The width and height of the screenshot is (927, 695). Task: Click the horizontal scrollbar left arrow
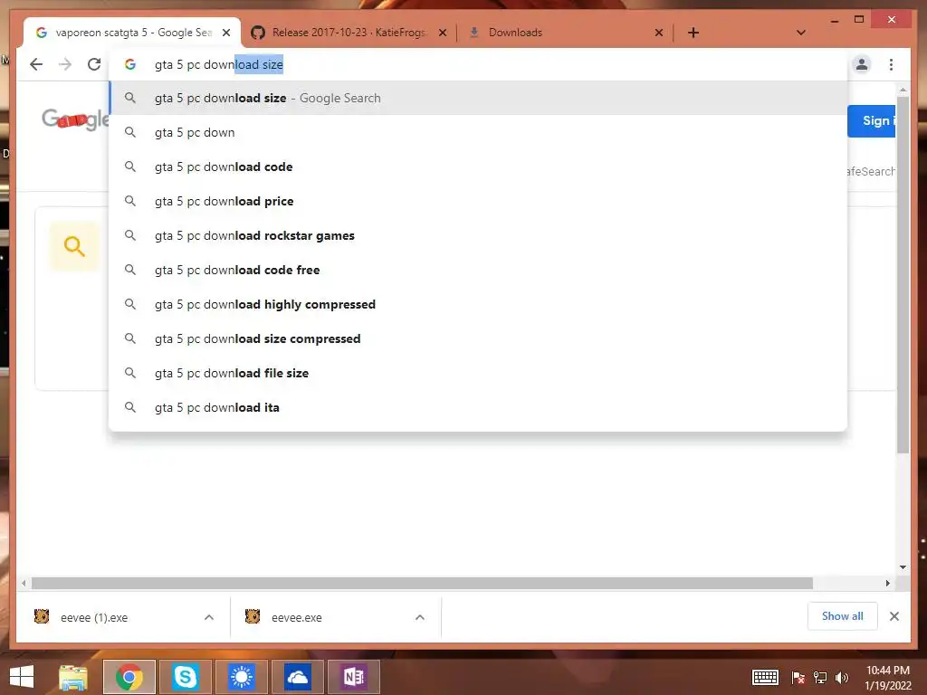23,584
